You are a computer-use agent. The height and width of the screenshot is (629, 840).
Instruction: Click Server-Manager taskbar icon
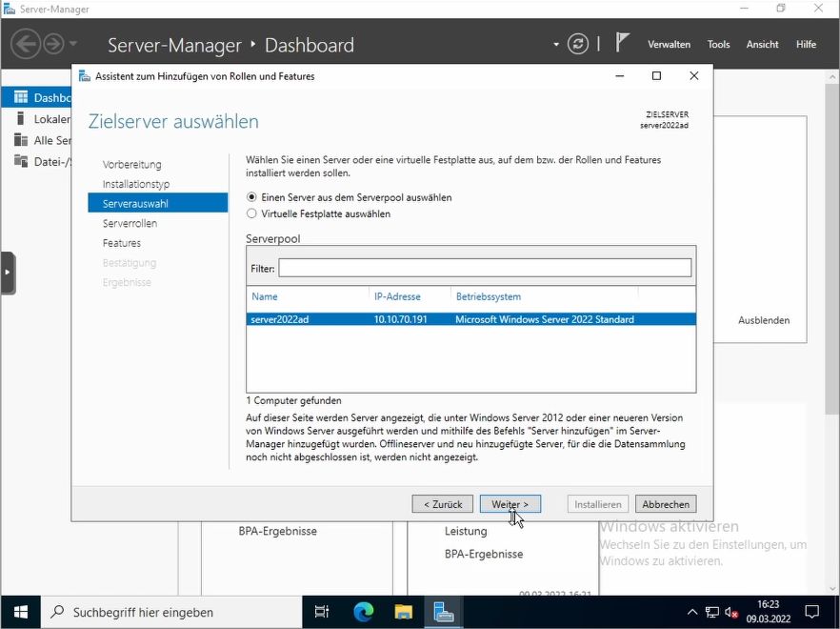(444, 612)
